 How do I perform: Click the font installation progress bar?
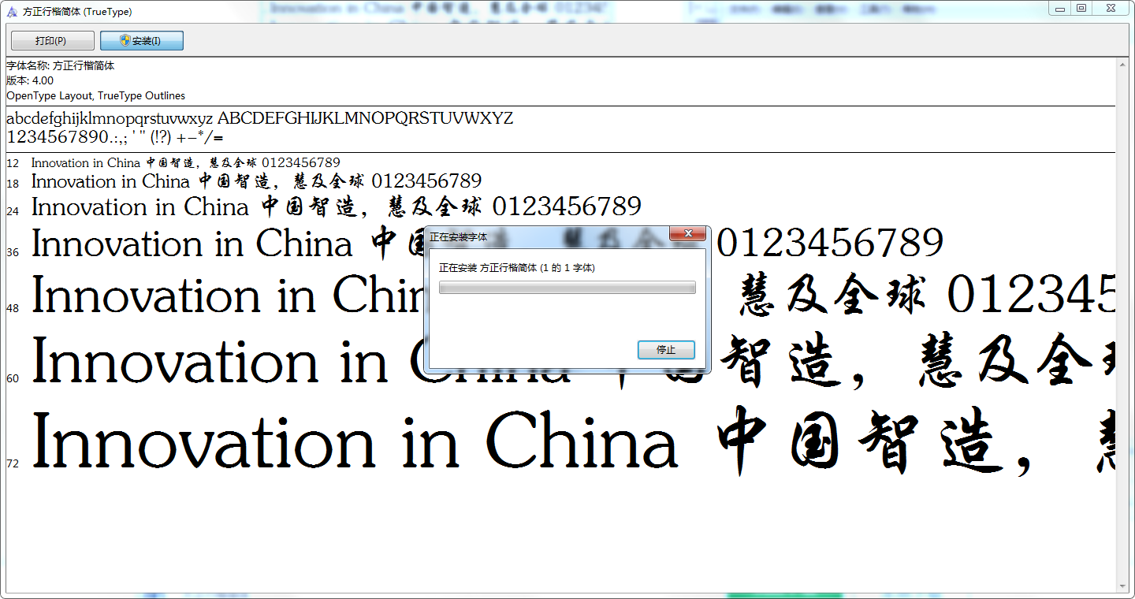tap(567, 288)
